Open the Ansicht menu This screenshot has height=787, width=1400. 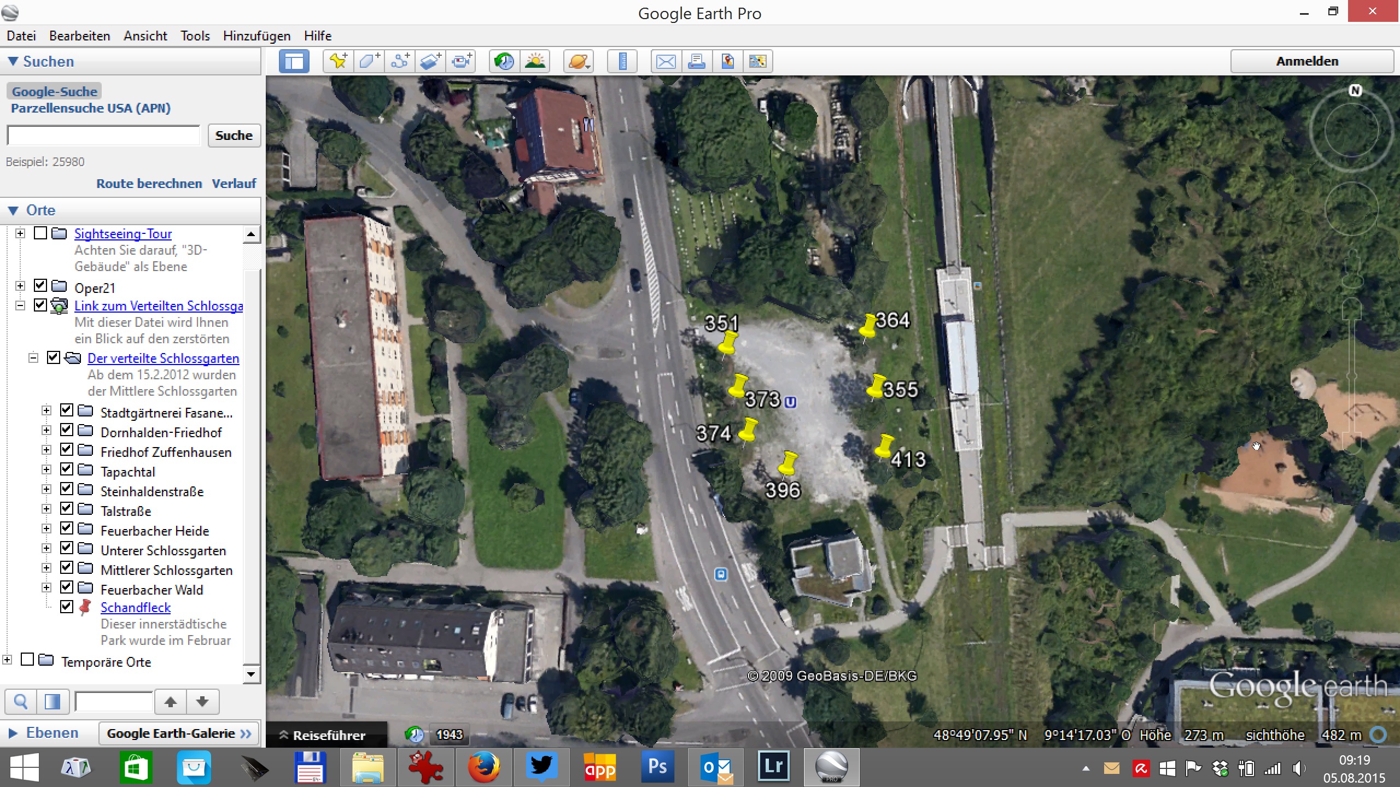[145, 36]
